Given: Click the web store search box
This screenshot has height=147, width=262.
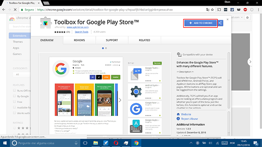Looking at the screenshot, I should pos(20,26).
